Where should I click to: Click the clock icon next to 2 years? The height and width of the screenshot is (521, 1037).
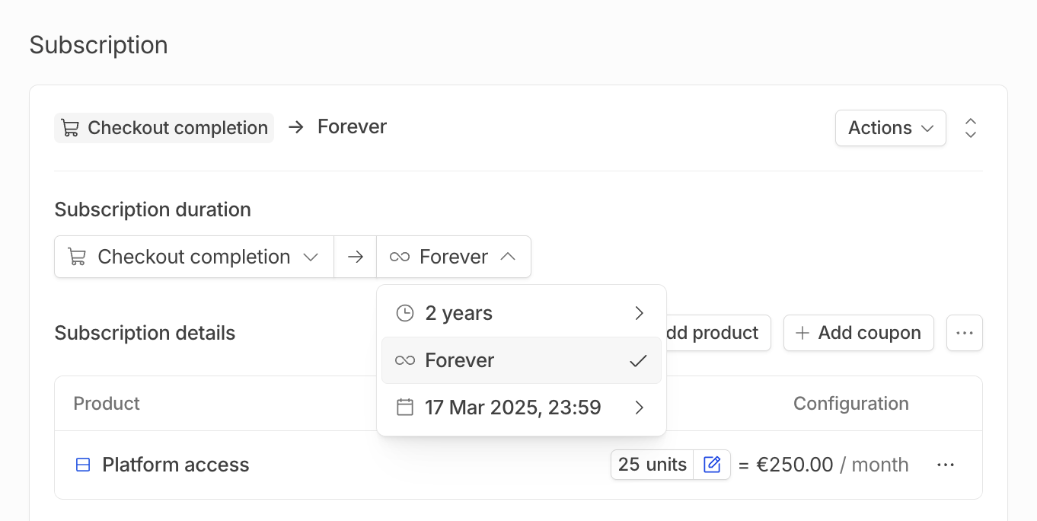click(405, 313)
